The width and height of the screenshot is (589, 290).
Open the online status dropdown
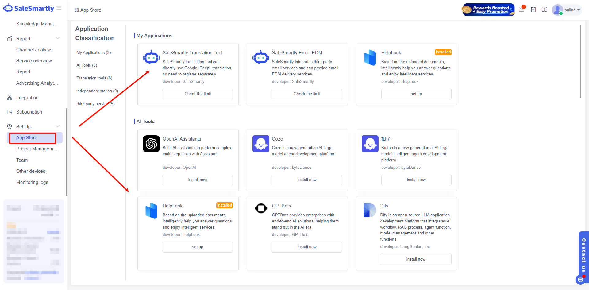572,10
